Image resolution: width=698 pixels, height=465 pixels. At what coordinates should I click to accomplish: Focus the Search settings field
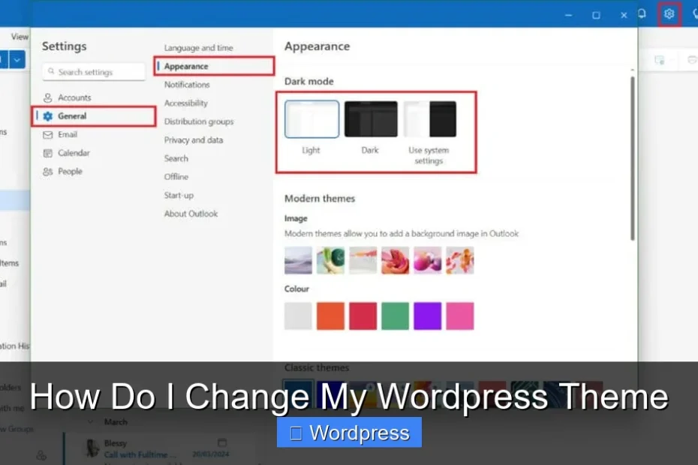(x=94, y=72)
